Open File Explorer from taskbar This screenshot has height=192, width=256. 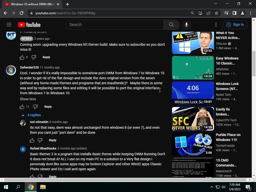[x=43, y=187]
